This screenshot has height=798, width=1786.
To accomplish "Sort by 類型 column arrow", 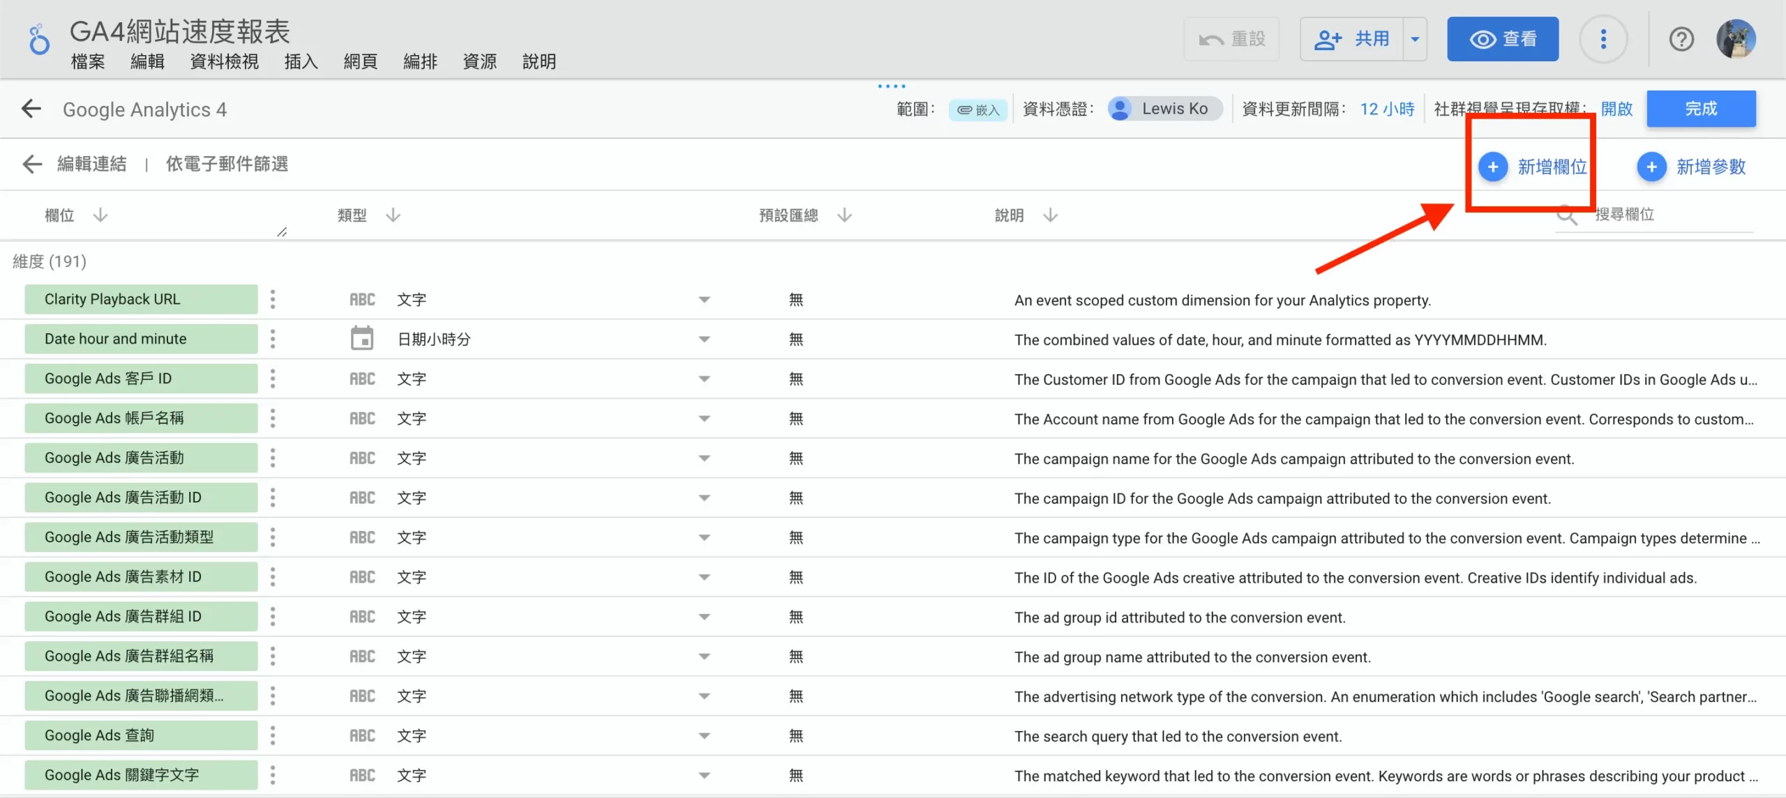I will point(393,215).
